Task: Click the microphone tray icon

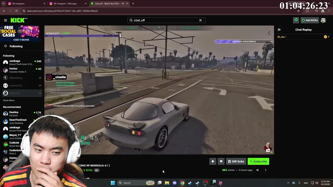Action: pyautogui.click(x=299, y=183)
